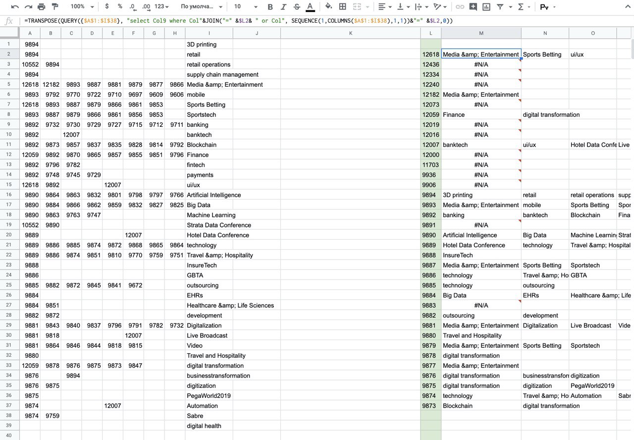The width and height of the screenshot is (634, 440).
Task: Create a filter
Action: click(503, 7)
